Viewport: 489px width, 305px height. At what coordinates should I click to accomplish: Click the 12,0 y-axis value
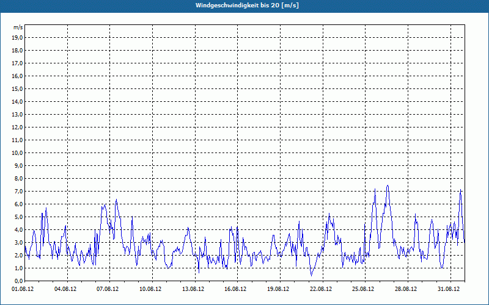(x=17, y=127)
